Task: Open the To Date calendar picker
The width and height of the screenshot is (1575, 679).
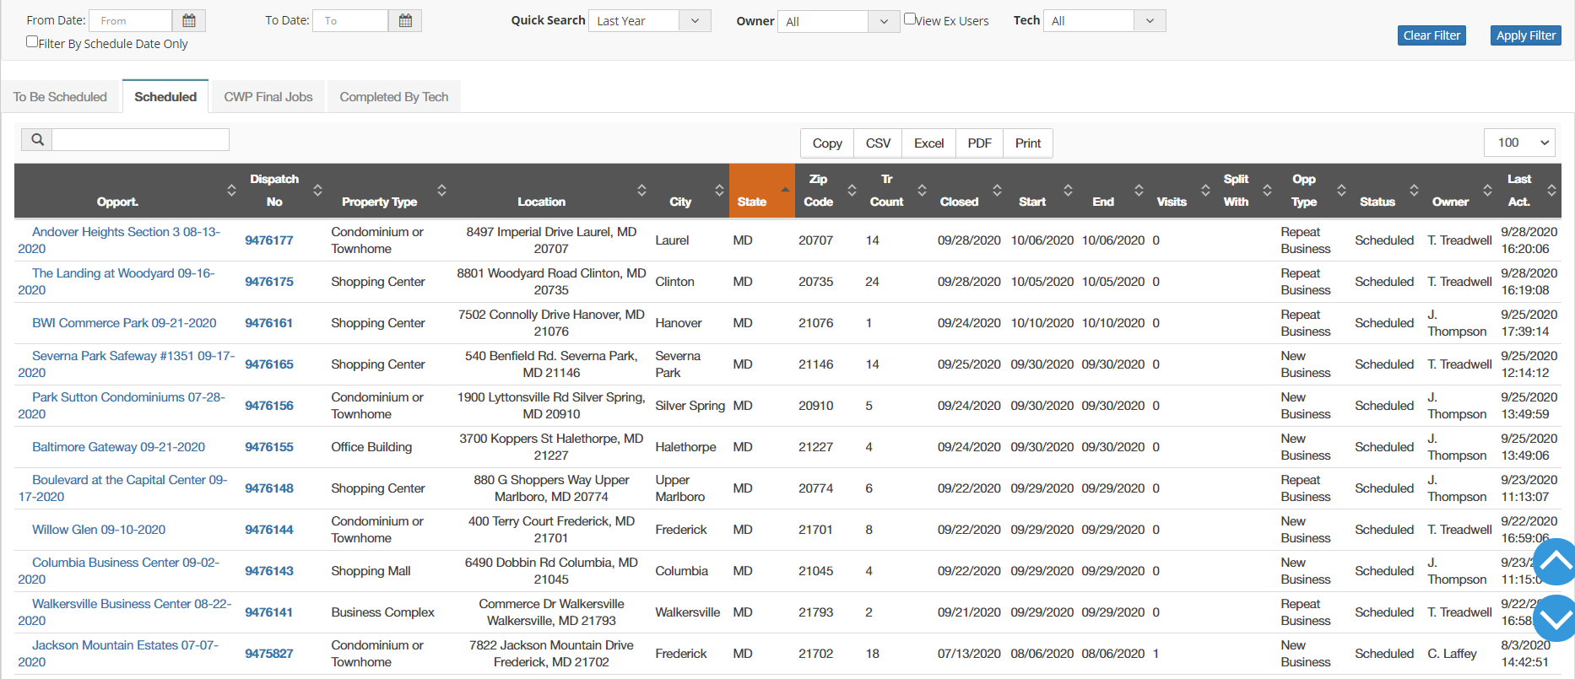Action: [x=405, y=20]
